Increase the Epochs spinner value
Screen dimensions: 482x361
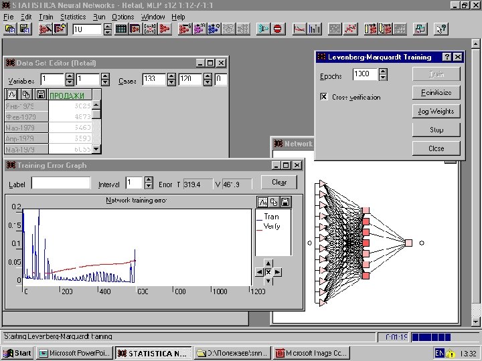383,72
